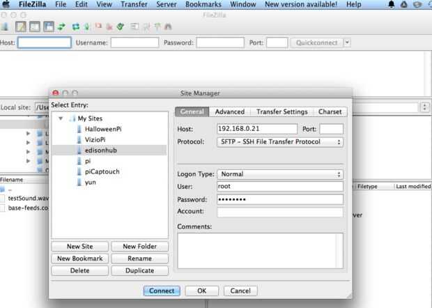Click the Duplicate button

pyautogui.click(x=139, y=270)
